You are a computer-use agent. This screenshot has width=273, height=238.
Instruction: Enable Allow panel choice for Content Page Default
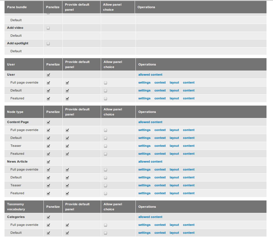106,138
